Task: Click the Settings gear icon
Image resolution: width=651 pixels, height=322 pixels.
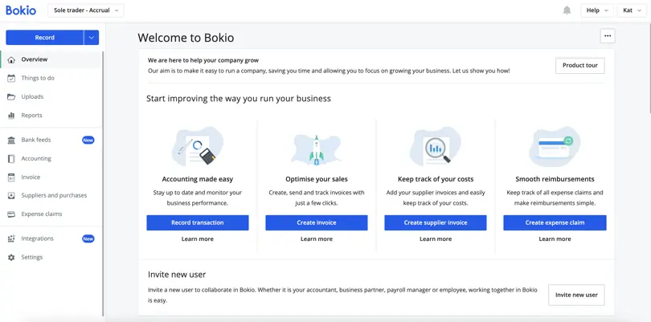Action: [11, 257]
